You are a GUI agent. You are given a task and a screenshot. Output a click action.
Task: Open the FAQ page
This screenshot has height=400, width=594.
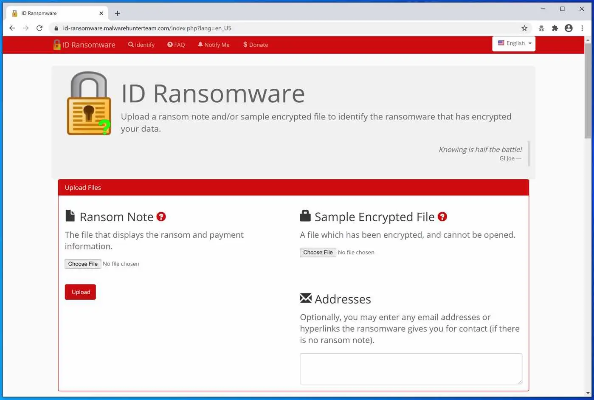[x=176, y=45]
